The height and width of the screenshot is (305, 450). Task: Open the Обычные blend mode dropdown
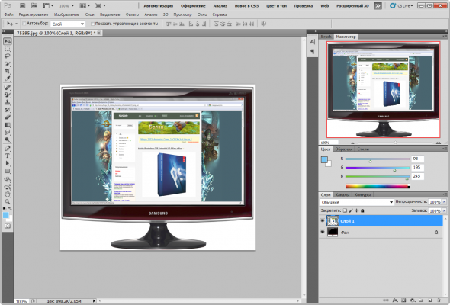tap(357, 202)
